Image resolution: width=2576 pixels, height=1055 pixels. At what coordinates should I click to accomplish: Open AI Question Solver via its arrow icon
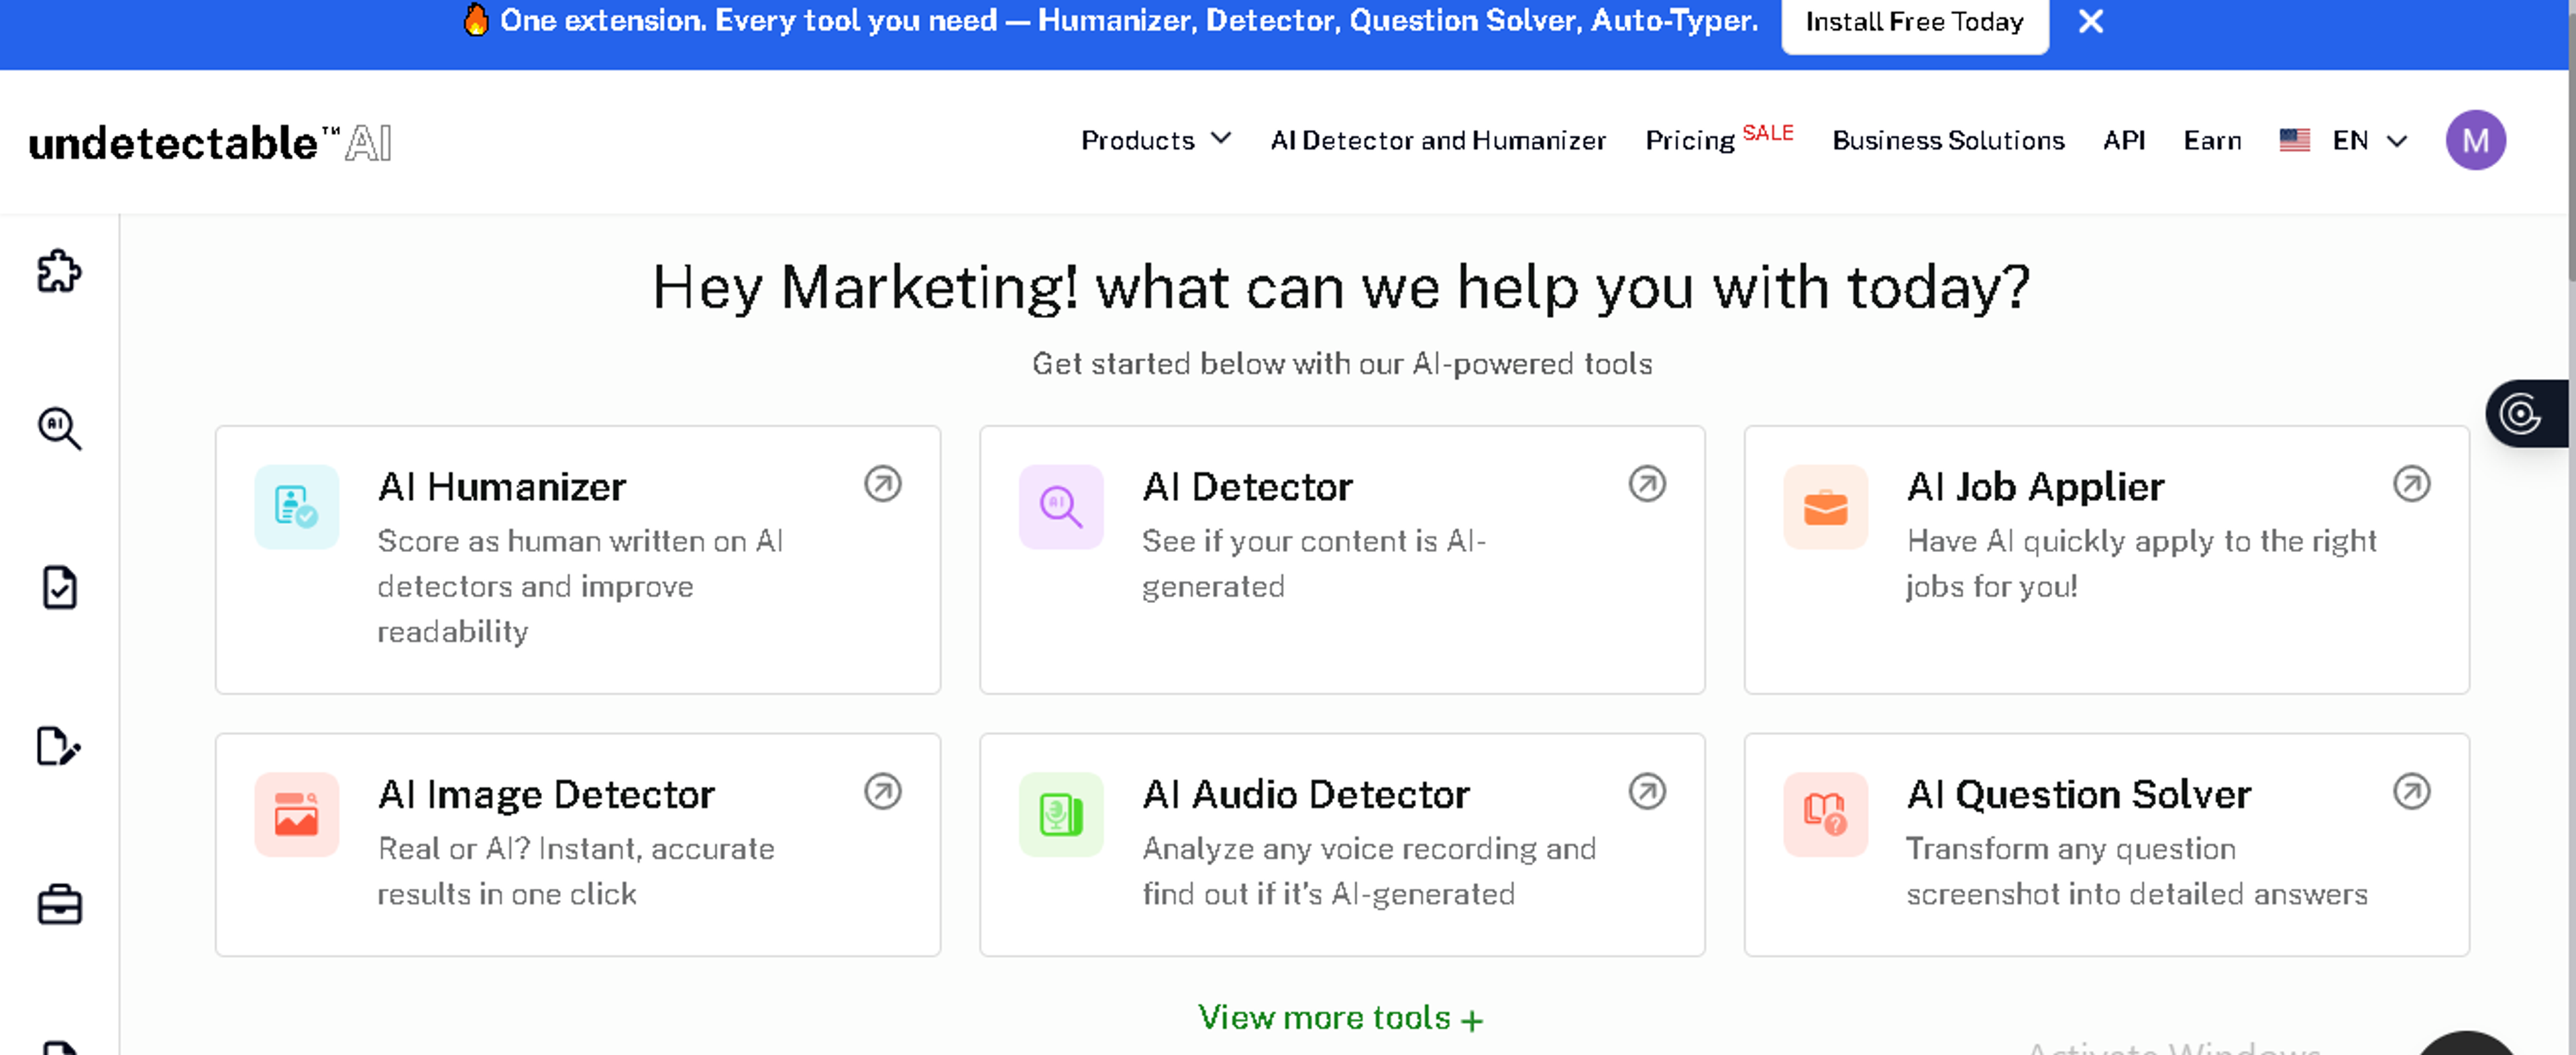point(2411,791)
